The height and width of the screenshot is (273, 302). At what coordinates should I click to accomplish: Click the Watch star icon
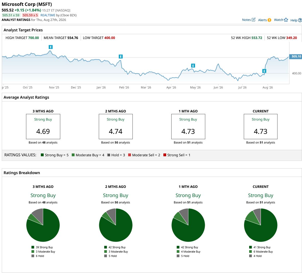tap(286, 20)
